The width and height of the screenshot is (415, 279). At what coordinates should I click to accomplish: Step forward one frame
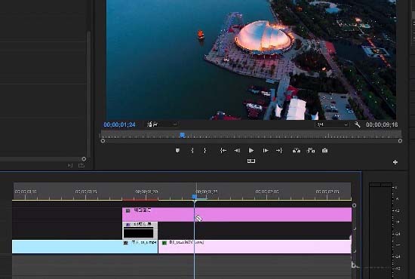(266, 151)
